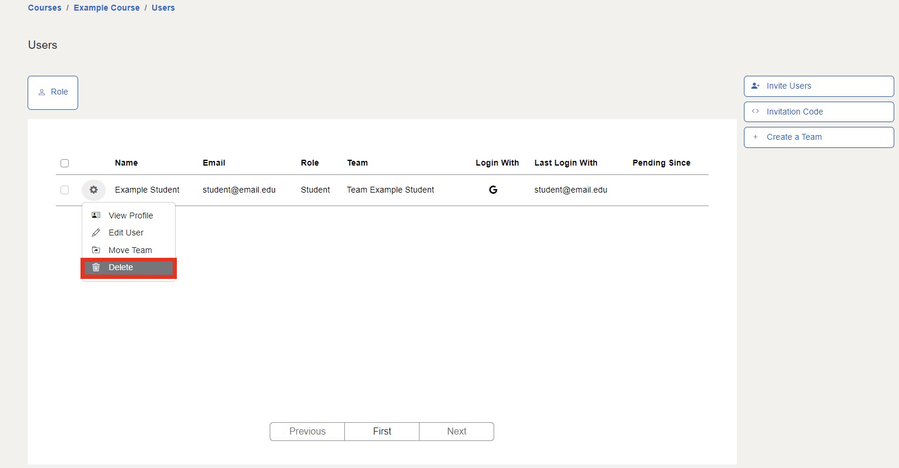
Task: Click the Invite Users button
Action: 819,86
